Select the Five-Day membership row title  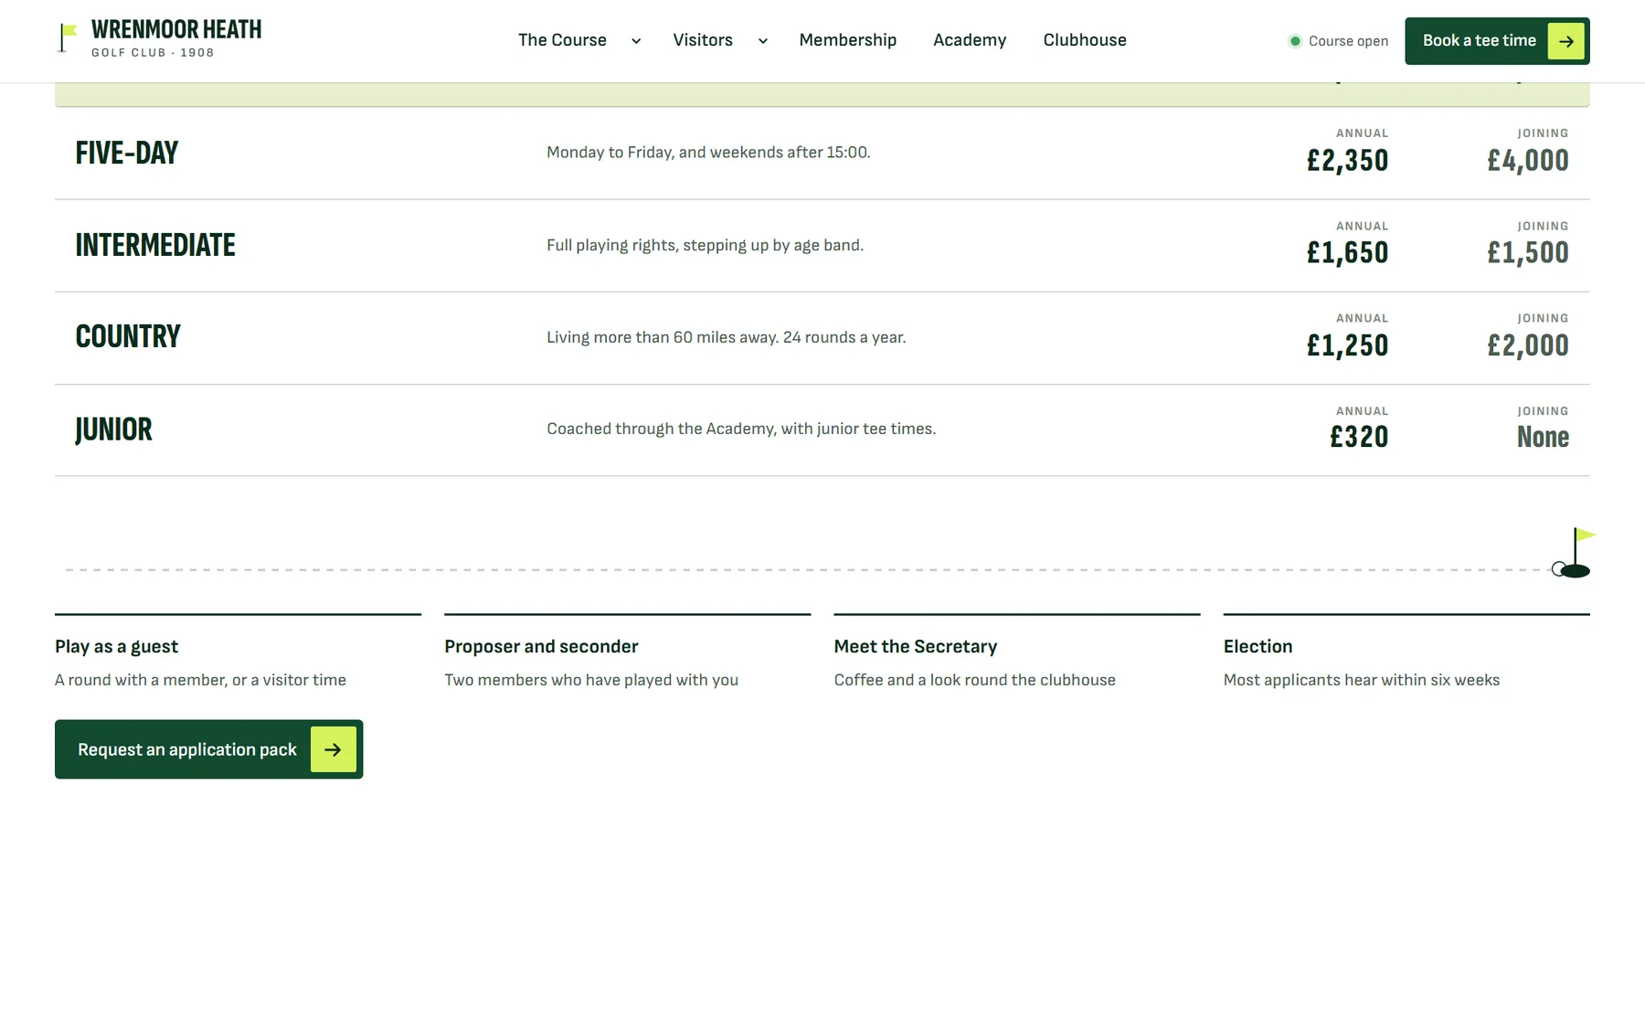(x=127, y=153)
